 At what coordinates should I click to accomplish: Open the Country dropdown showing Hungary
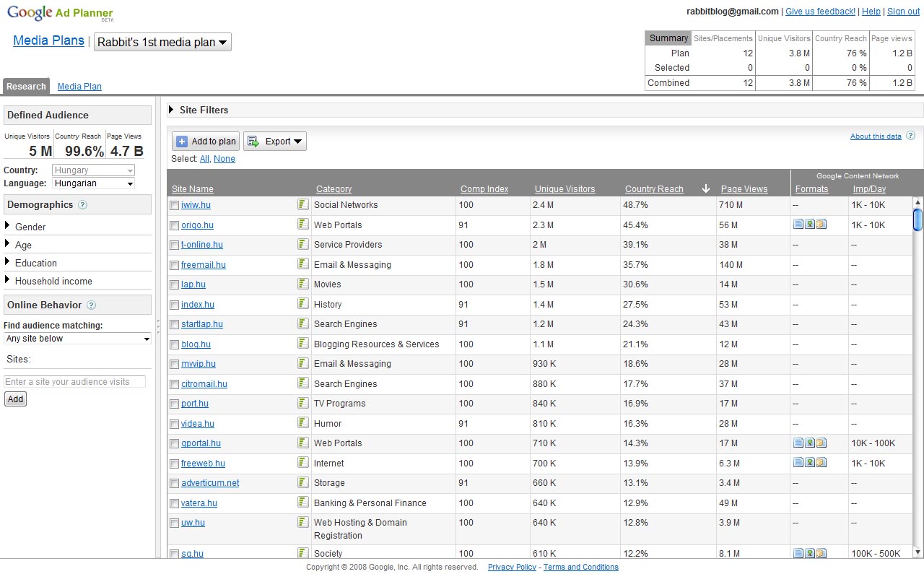94,170
